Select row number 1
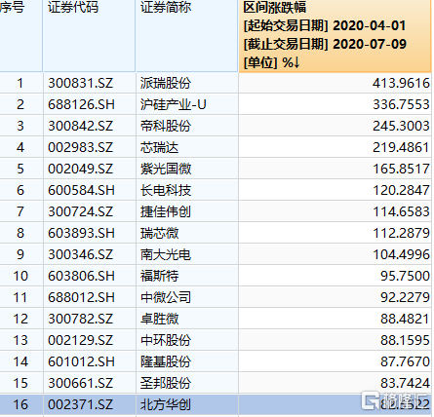This screenshot has height=417, width=434. [20, 83]
